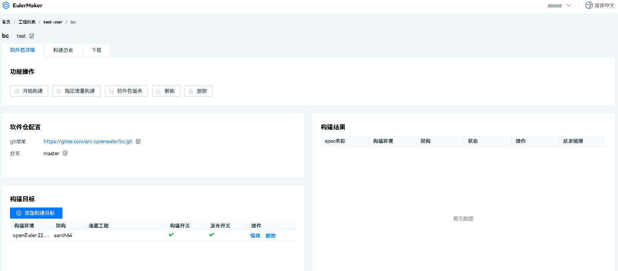Unlock package with 解锁 button
The width and height of the screenshot is (618, 271).
(166, 91)
